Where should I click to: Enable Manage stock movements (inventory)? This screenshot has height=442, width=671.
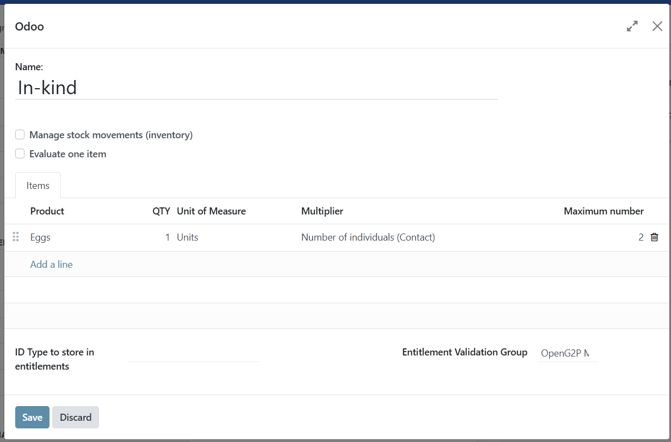(x=20, y=134)
